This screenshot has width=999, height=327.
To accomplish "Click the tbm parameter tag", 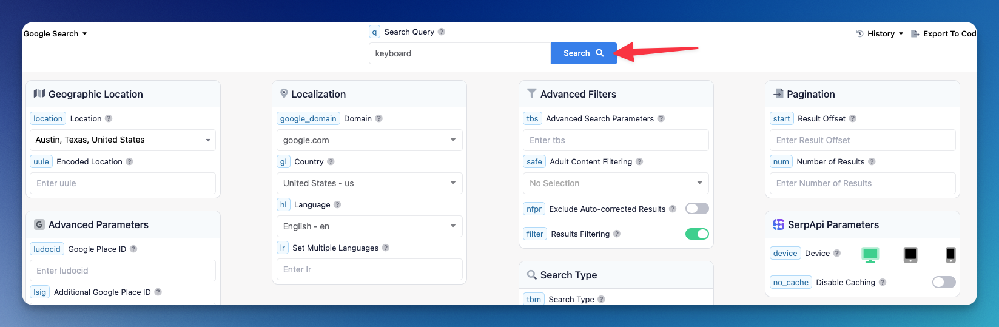I will point(534,299).
